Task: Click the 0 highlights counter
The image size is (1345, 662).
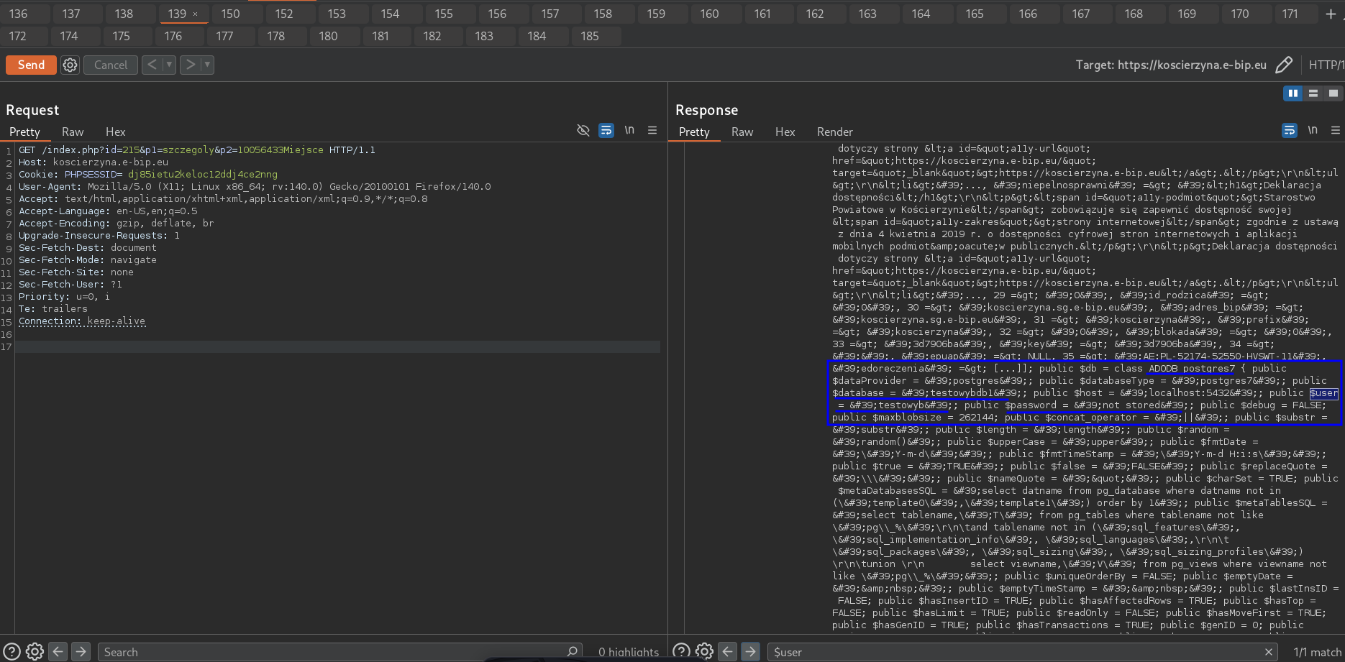Action: 629,652
